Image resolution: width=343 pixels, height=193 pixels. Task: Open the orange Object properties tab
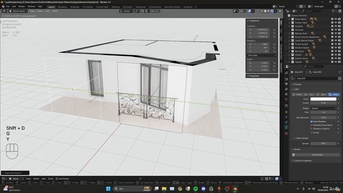point(286,112)
